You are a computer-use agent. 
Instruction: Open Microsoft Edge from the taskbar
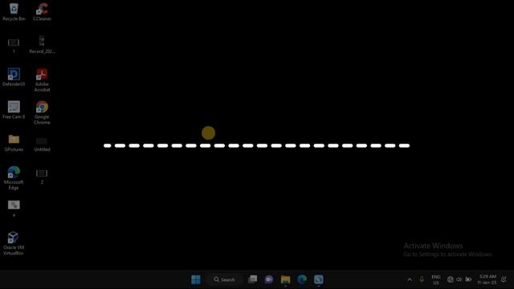coord(302,279)
